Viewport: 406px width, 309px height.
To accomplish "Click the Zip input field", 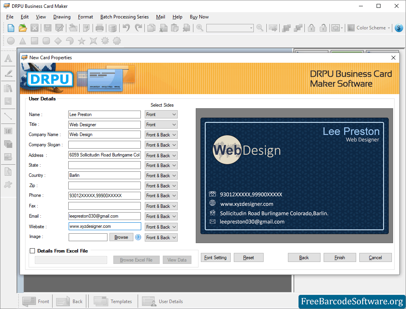I will click(104, 185).
